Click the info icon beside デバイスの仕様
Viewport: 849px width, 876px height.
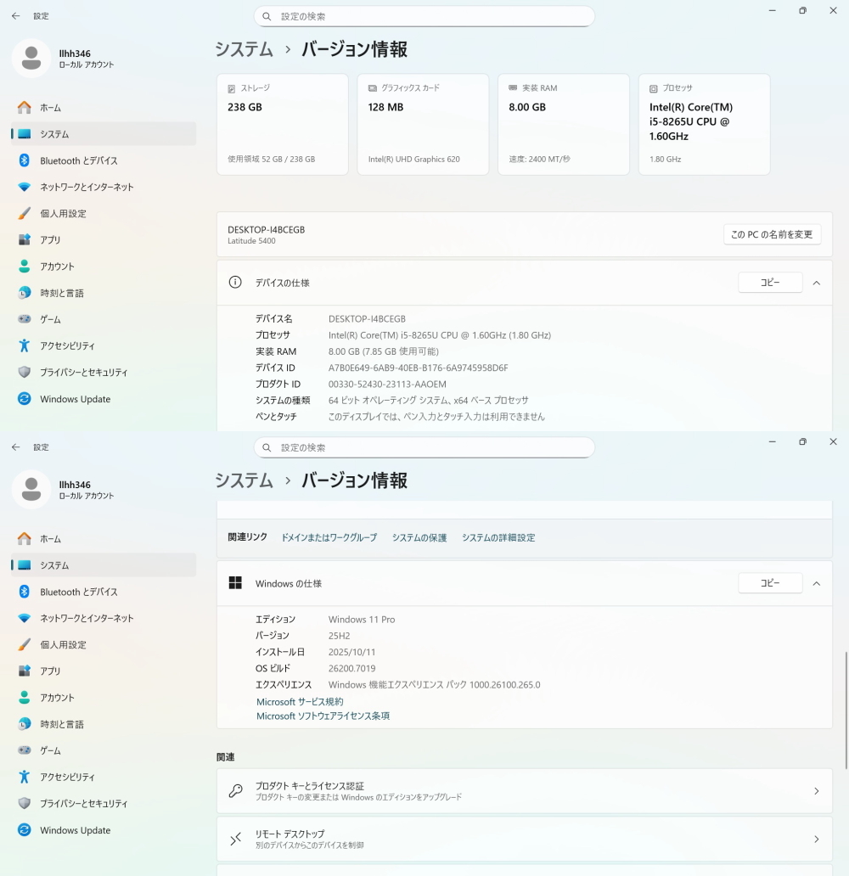click(x=235, y=283)
